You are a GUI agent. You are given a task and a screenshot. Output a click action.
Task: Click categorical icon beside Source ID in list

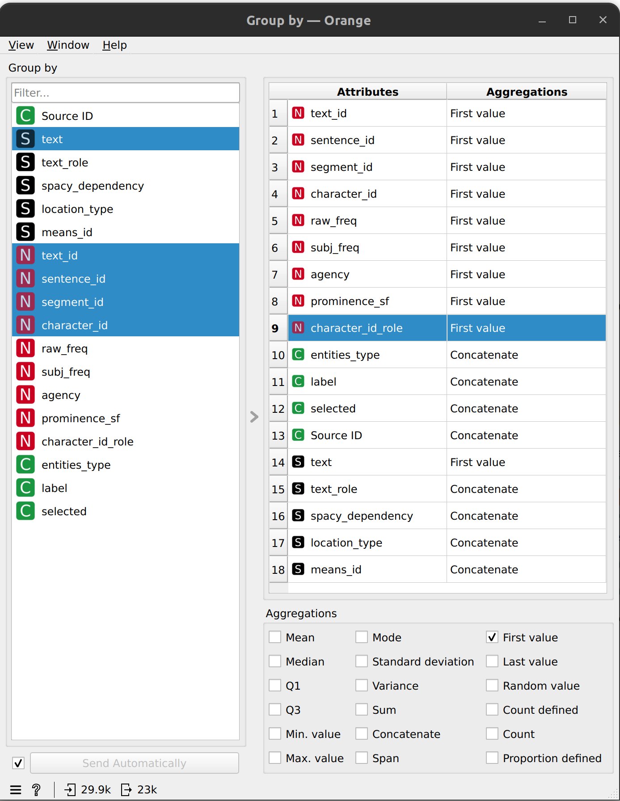[25, 116]
